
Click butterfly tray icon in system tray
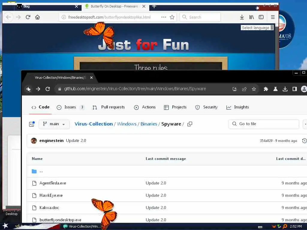click(x=274, y=226)
